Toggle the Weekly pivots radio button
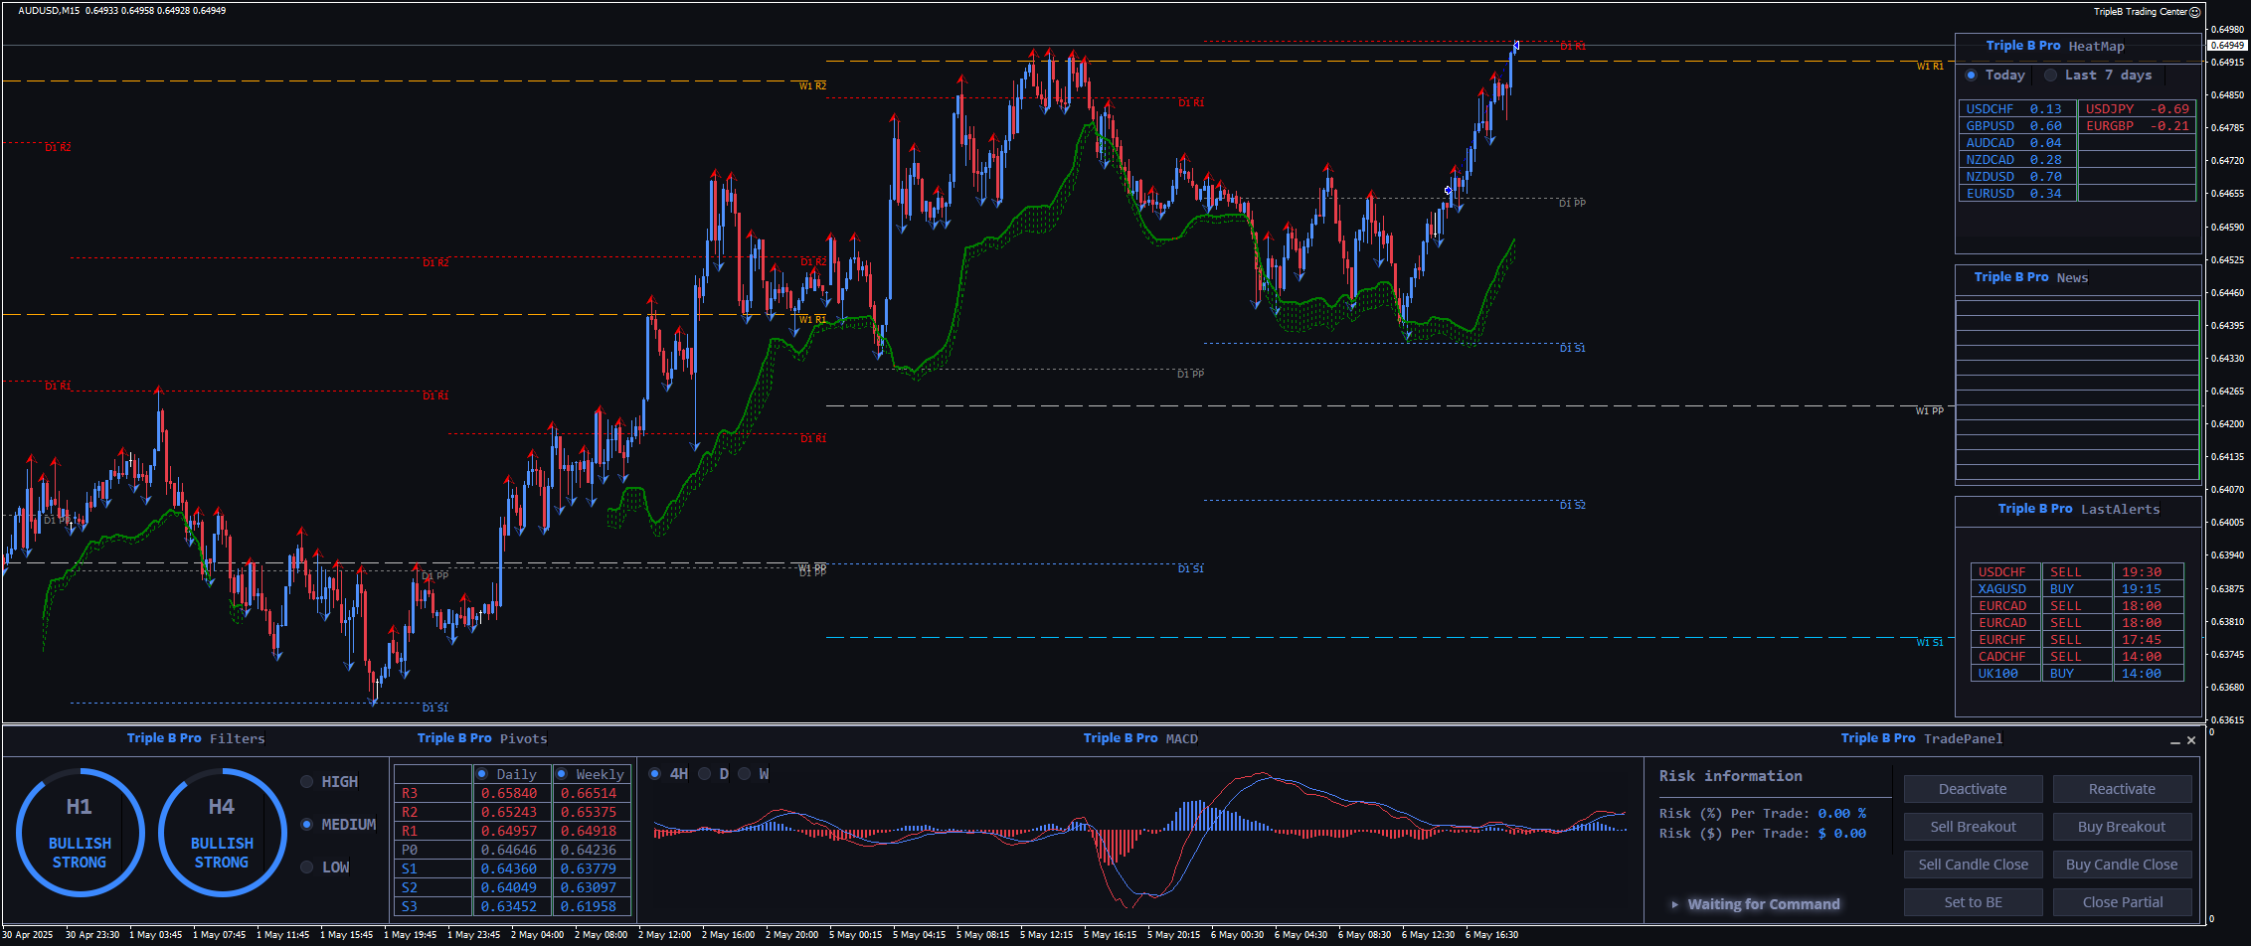The width and height of the screenshot is (2251, 946). tap(562, 774)
